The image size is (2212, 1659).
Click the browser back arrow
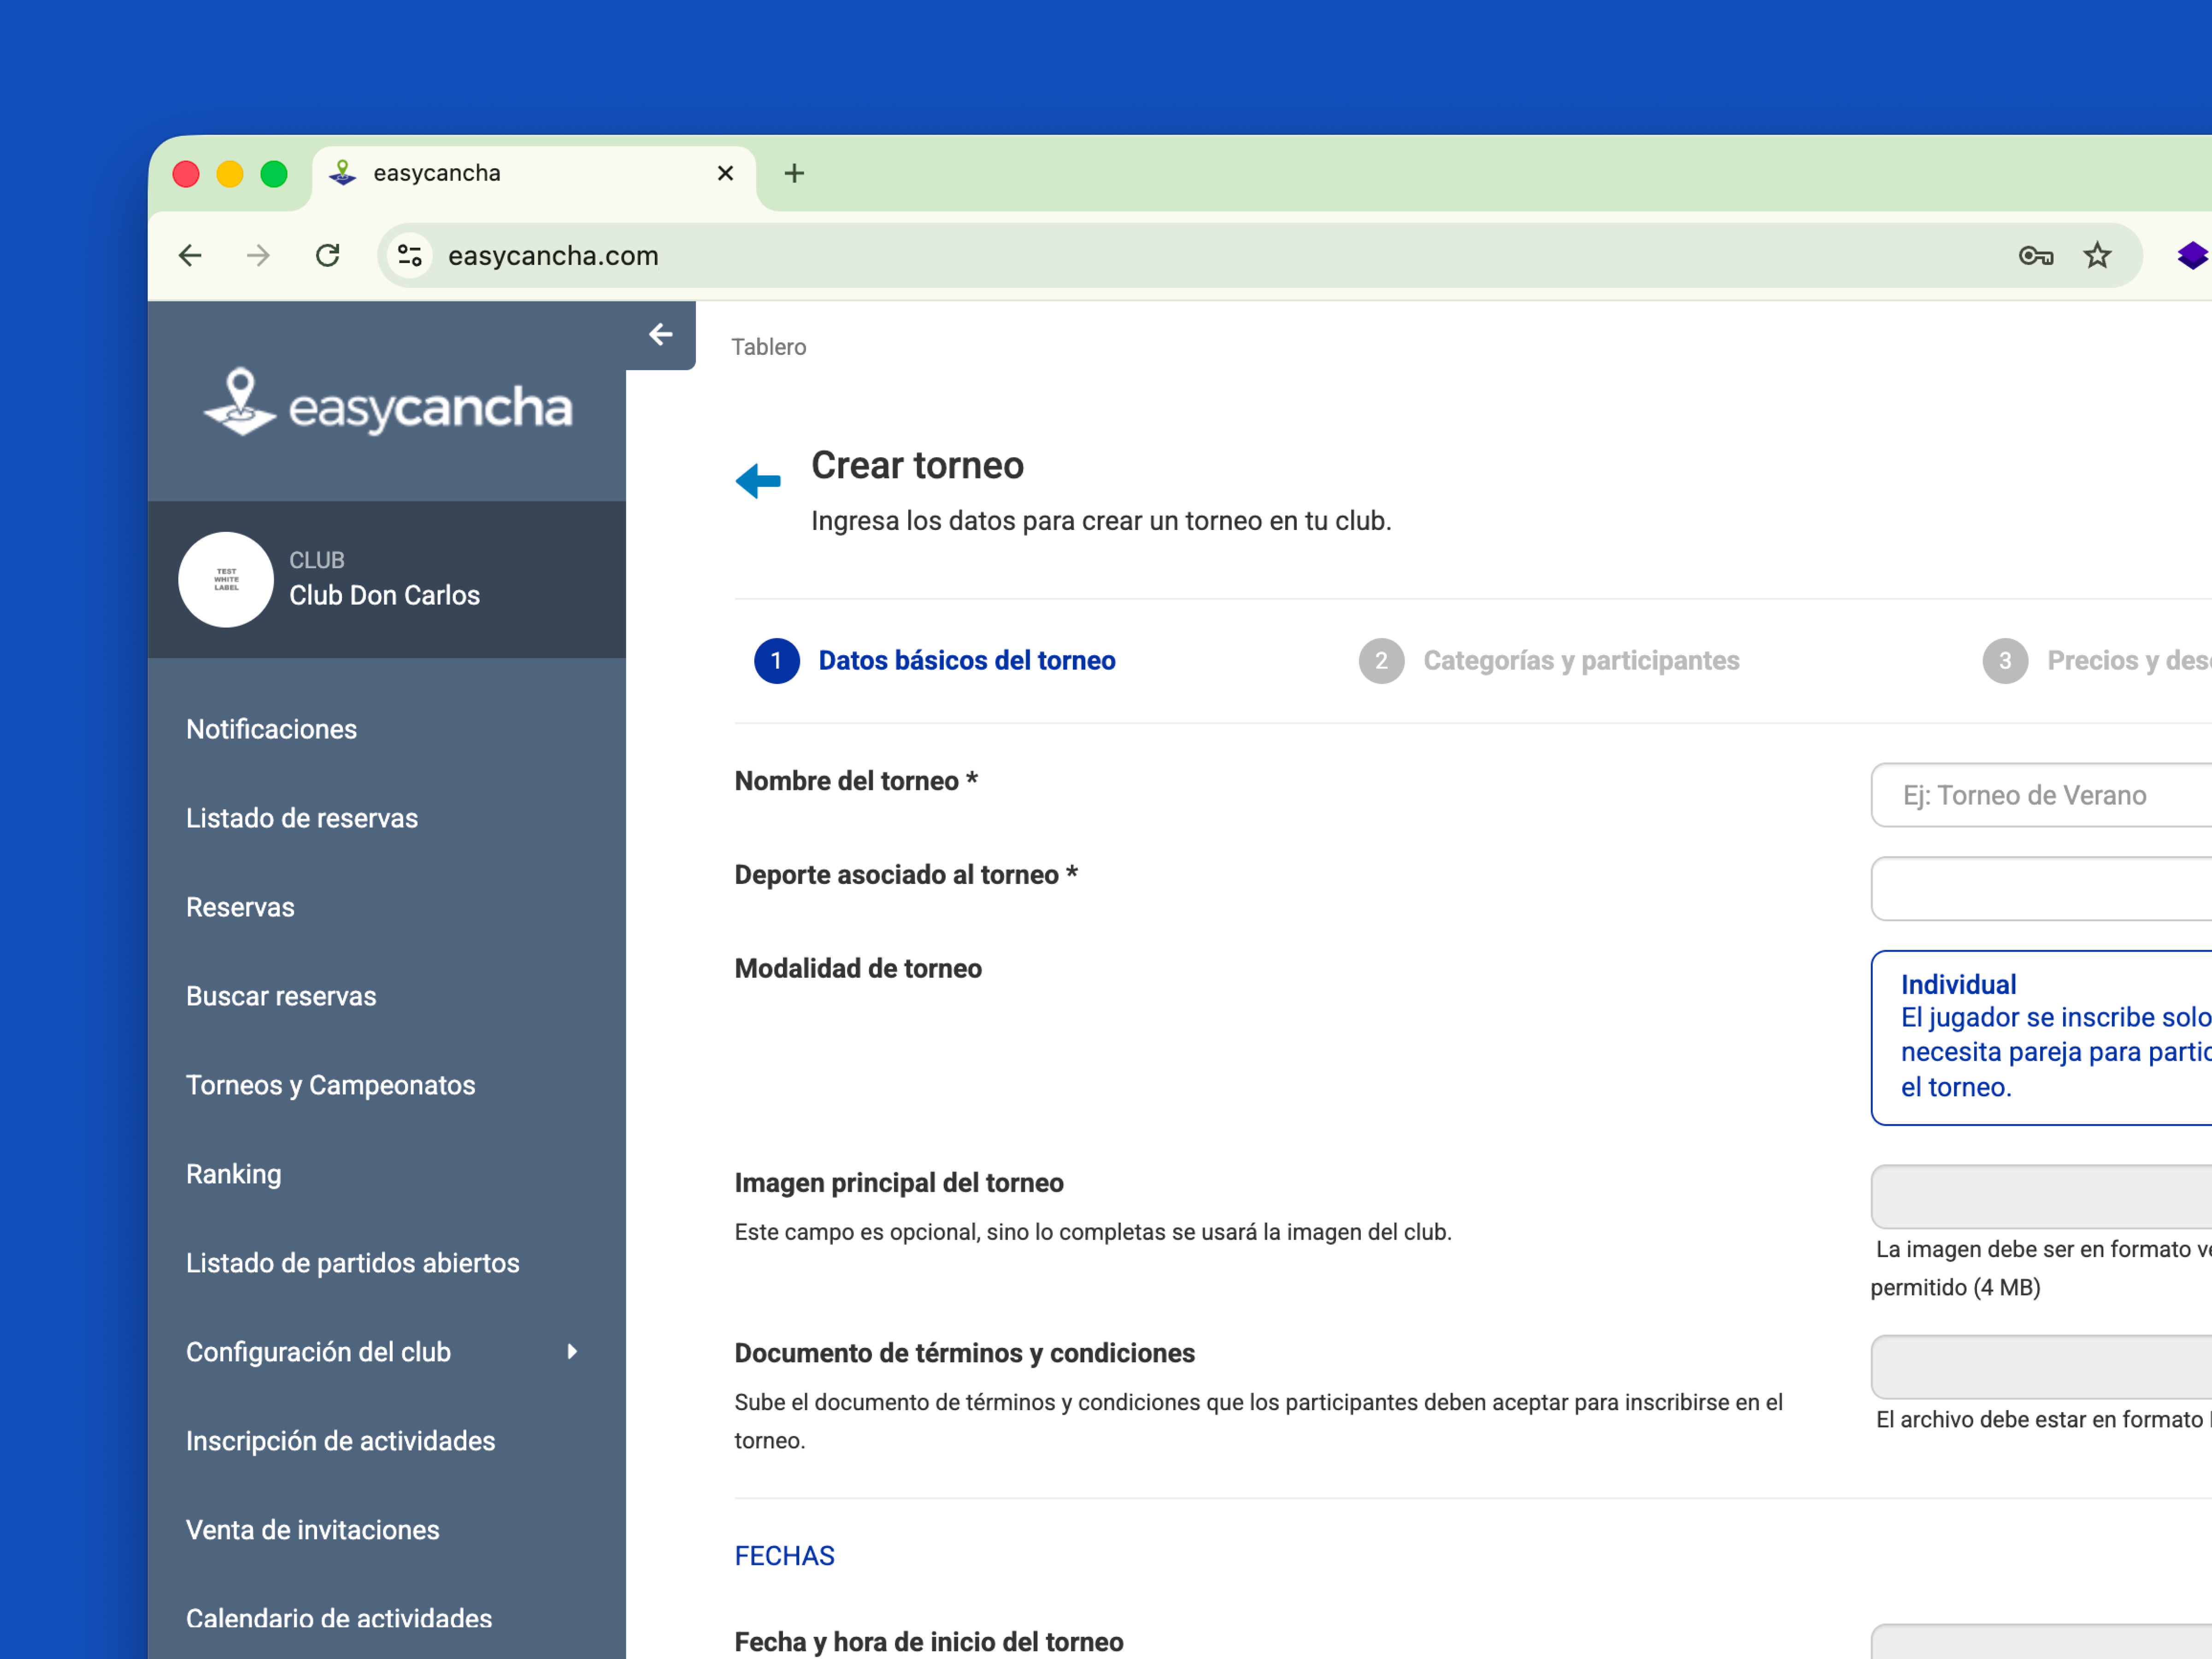[x=190, y=256]
